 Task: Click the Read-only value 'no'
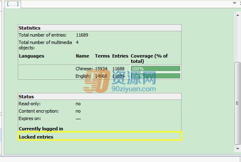[78, 104]
